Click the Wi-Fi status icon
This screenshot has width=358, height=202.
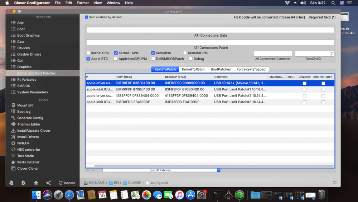(x=287, y=3)
